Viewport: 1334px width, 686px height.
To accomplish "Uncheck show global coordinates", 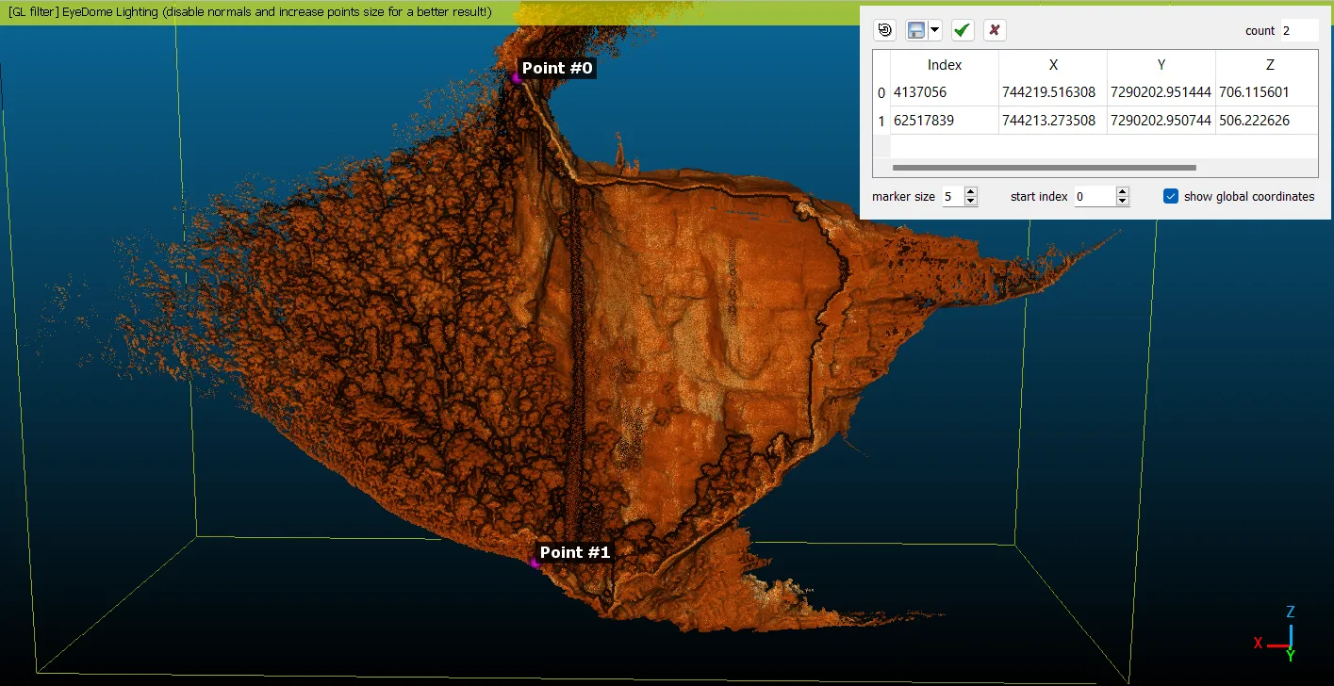I will point(1171,196).
